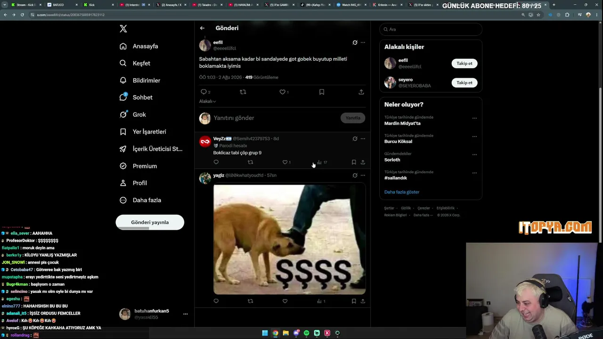This screenshot has width=603, height=339.
Task: Open Sohbet messages
Action: point(136,97)
